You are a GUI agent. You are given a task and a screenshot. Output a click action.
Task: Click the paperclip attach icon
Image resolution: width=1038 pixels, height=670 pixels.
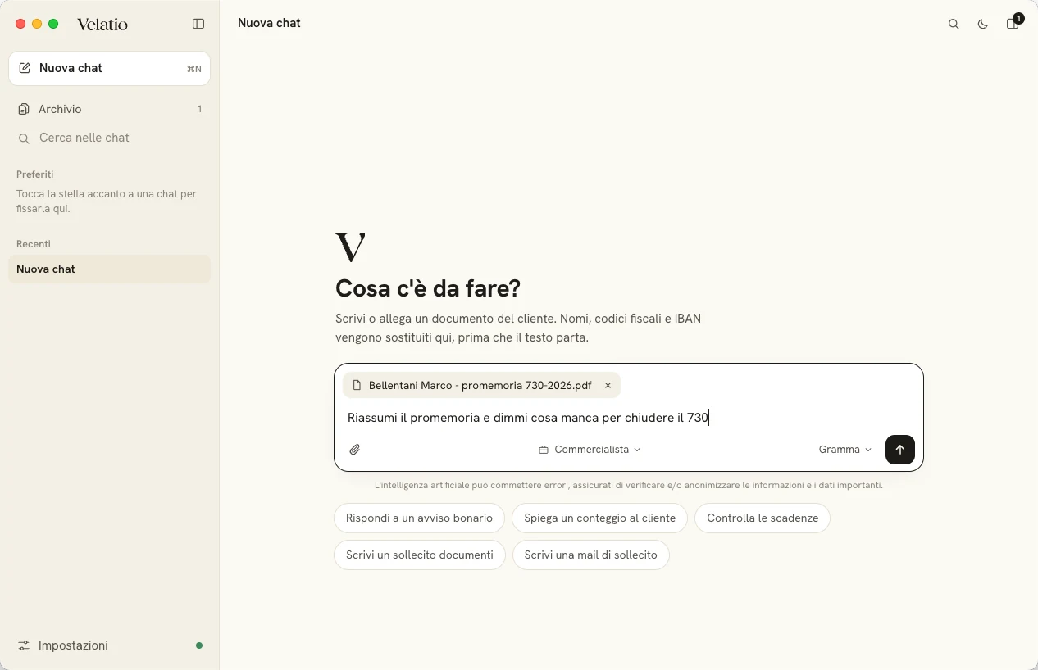tap(355, 450)
